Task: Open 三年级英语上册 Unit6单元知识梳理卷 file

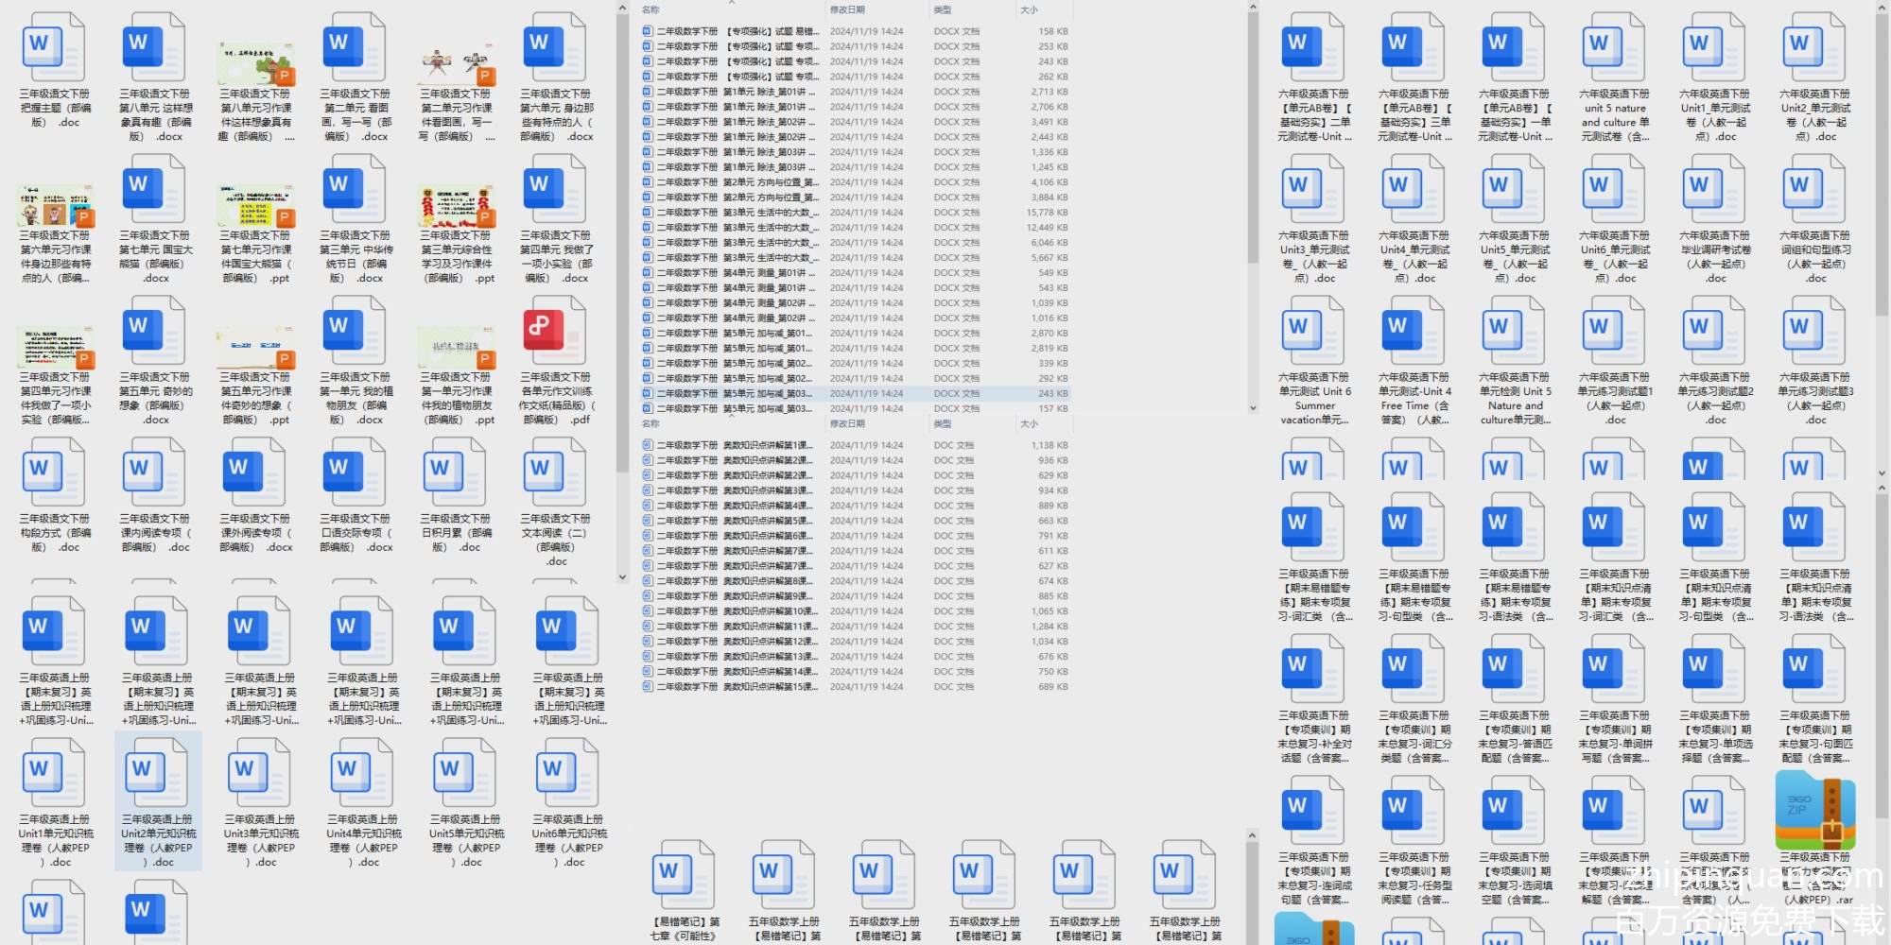Action: pos(568,773)
